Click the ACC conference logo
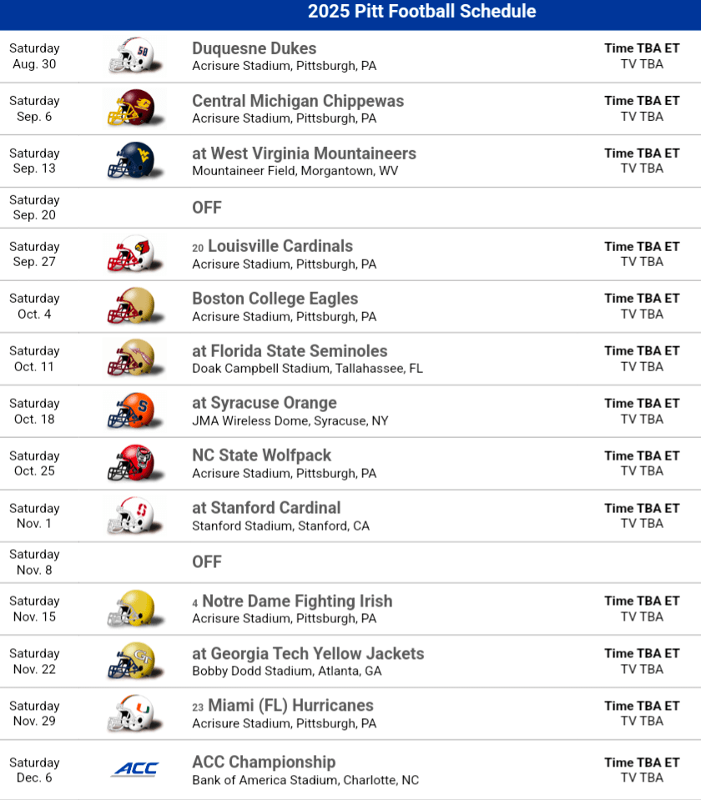The height and width of the screenshot is (800, 701). point(134,769)
